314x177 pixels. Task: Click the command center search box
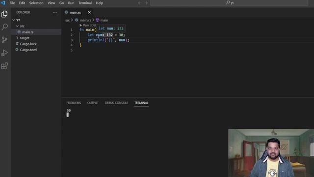(x=229, y=3)
